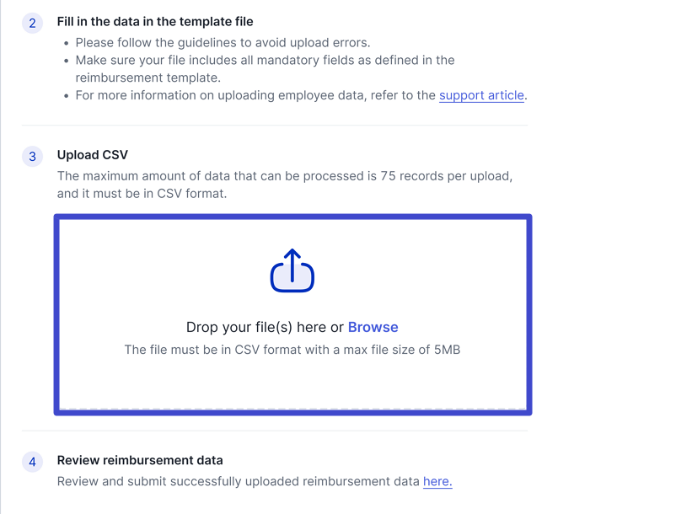Click the 75 records per upload description

point(284,176)
